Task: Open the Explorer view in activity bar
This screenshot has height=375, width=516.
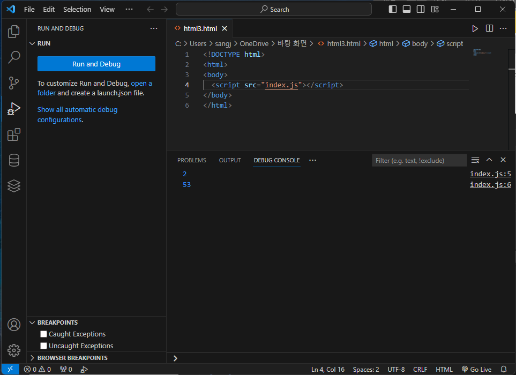Action: tap(13, 32)
